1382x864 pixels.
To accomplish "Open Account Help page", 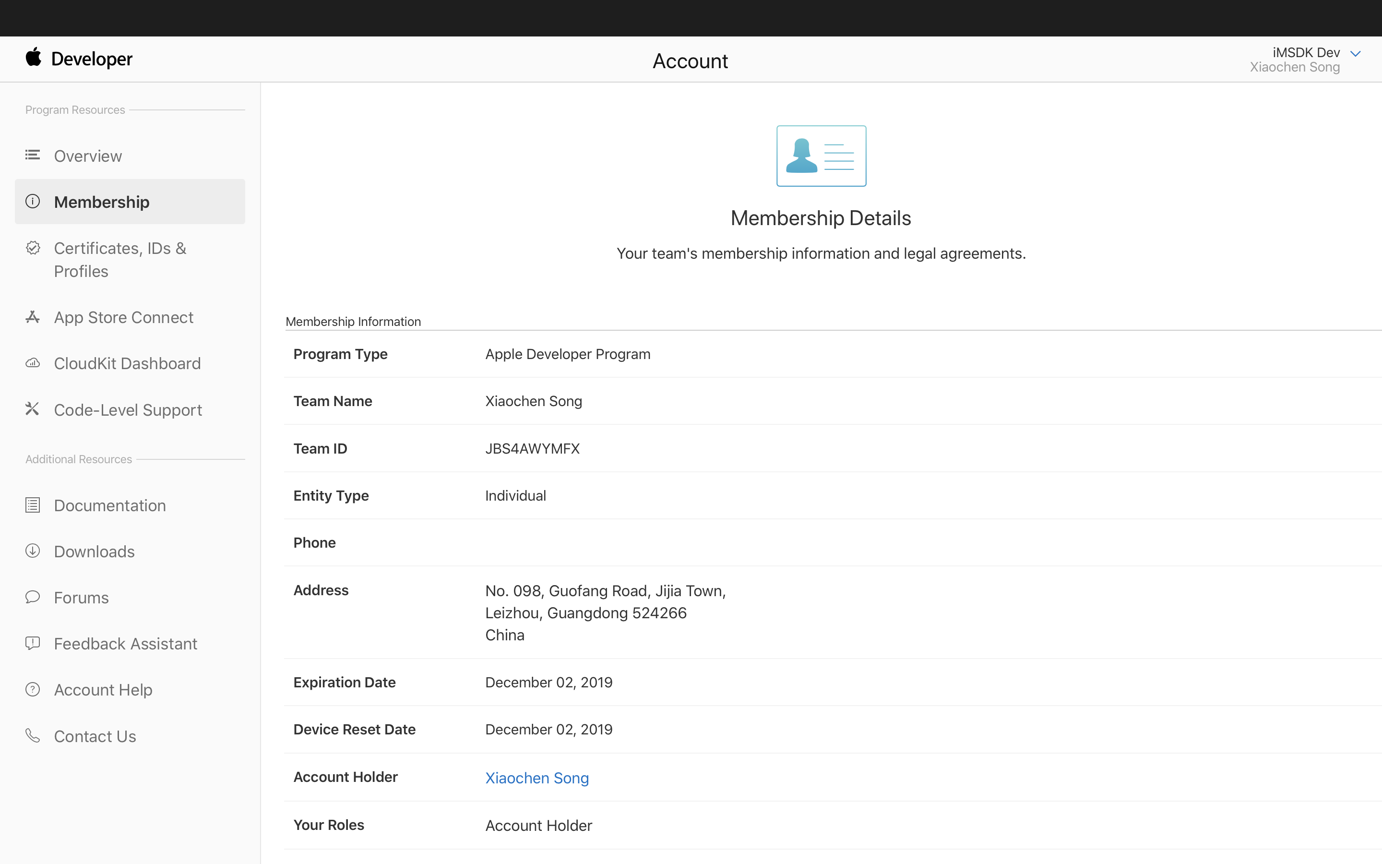I will 103,690.
